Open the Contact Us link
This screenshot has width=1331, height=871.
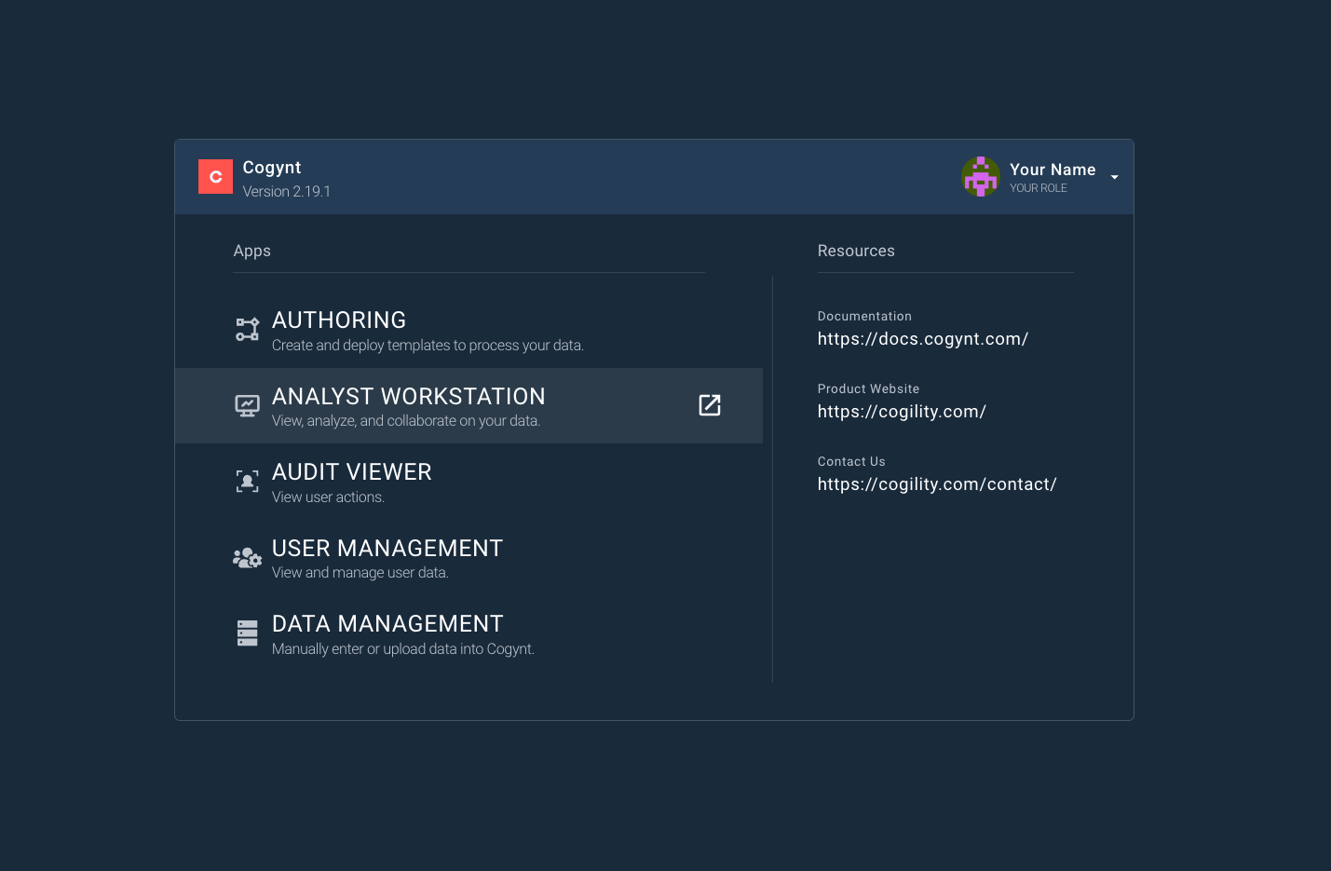coord(937,483)
